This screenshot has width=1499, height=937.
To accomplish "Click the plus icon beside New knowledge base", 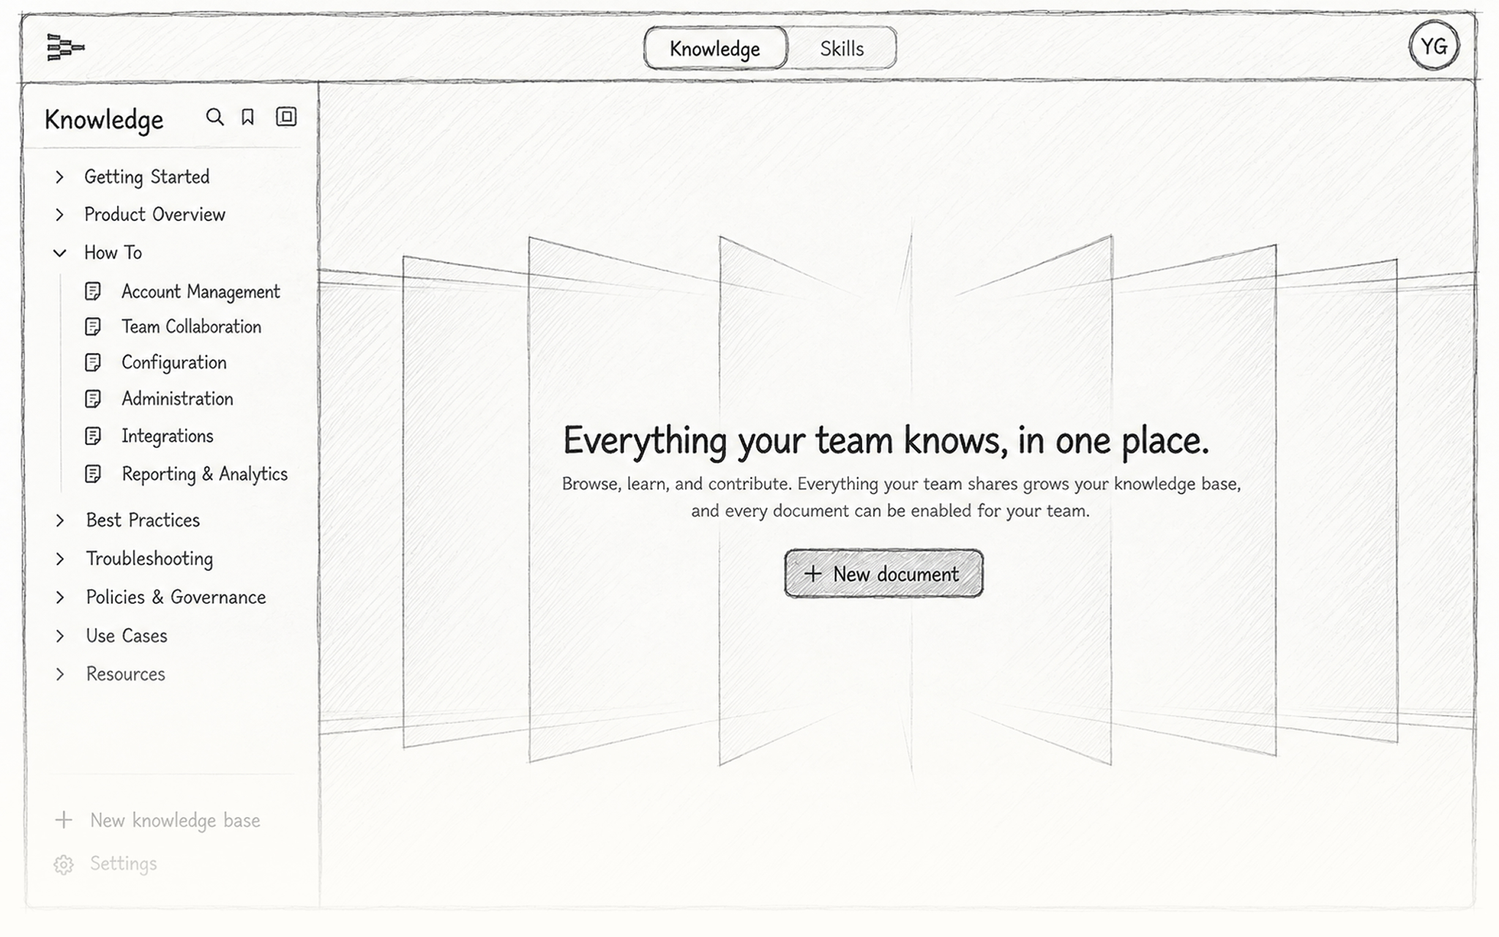I will 64,820.
